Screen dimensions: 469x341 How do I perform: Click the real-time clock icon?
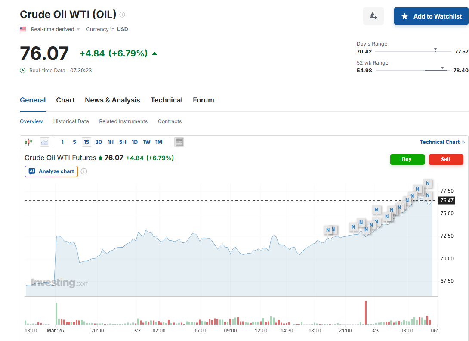(23, 70)
